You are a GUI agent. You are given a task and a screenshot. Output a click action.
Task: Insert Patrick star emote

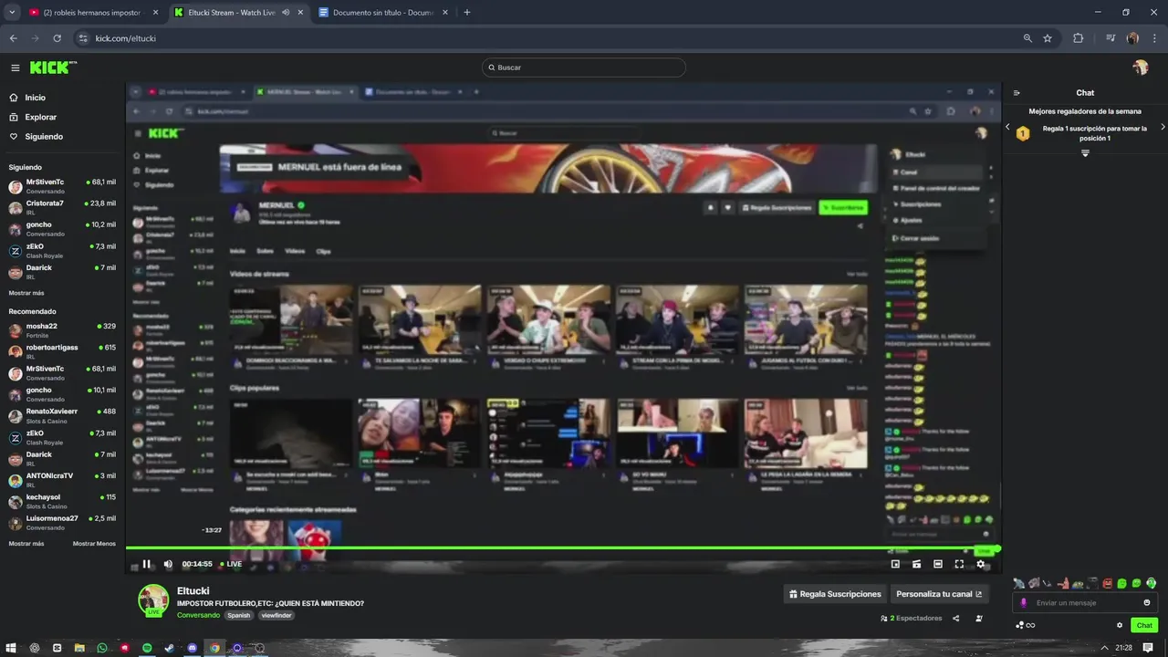(x=1062, y=583)
